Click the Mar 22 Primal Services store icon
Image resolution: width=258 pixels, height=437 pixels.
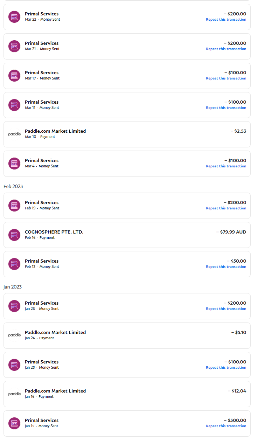coord(14,17)
